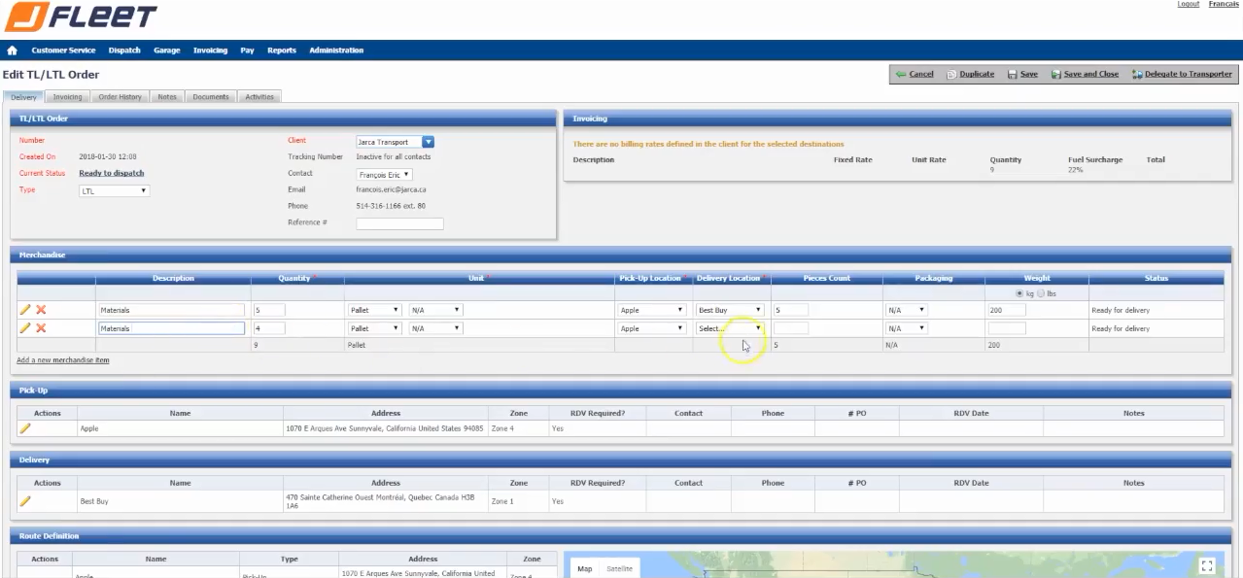Viewport: 1243px width, 578px height.
Task: Click the Reference # input field
Action: point(399,223)
